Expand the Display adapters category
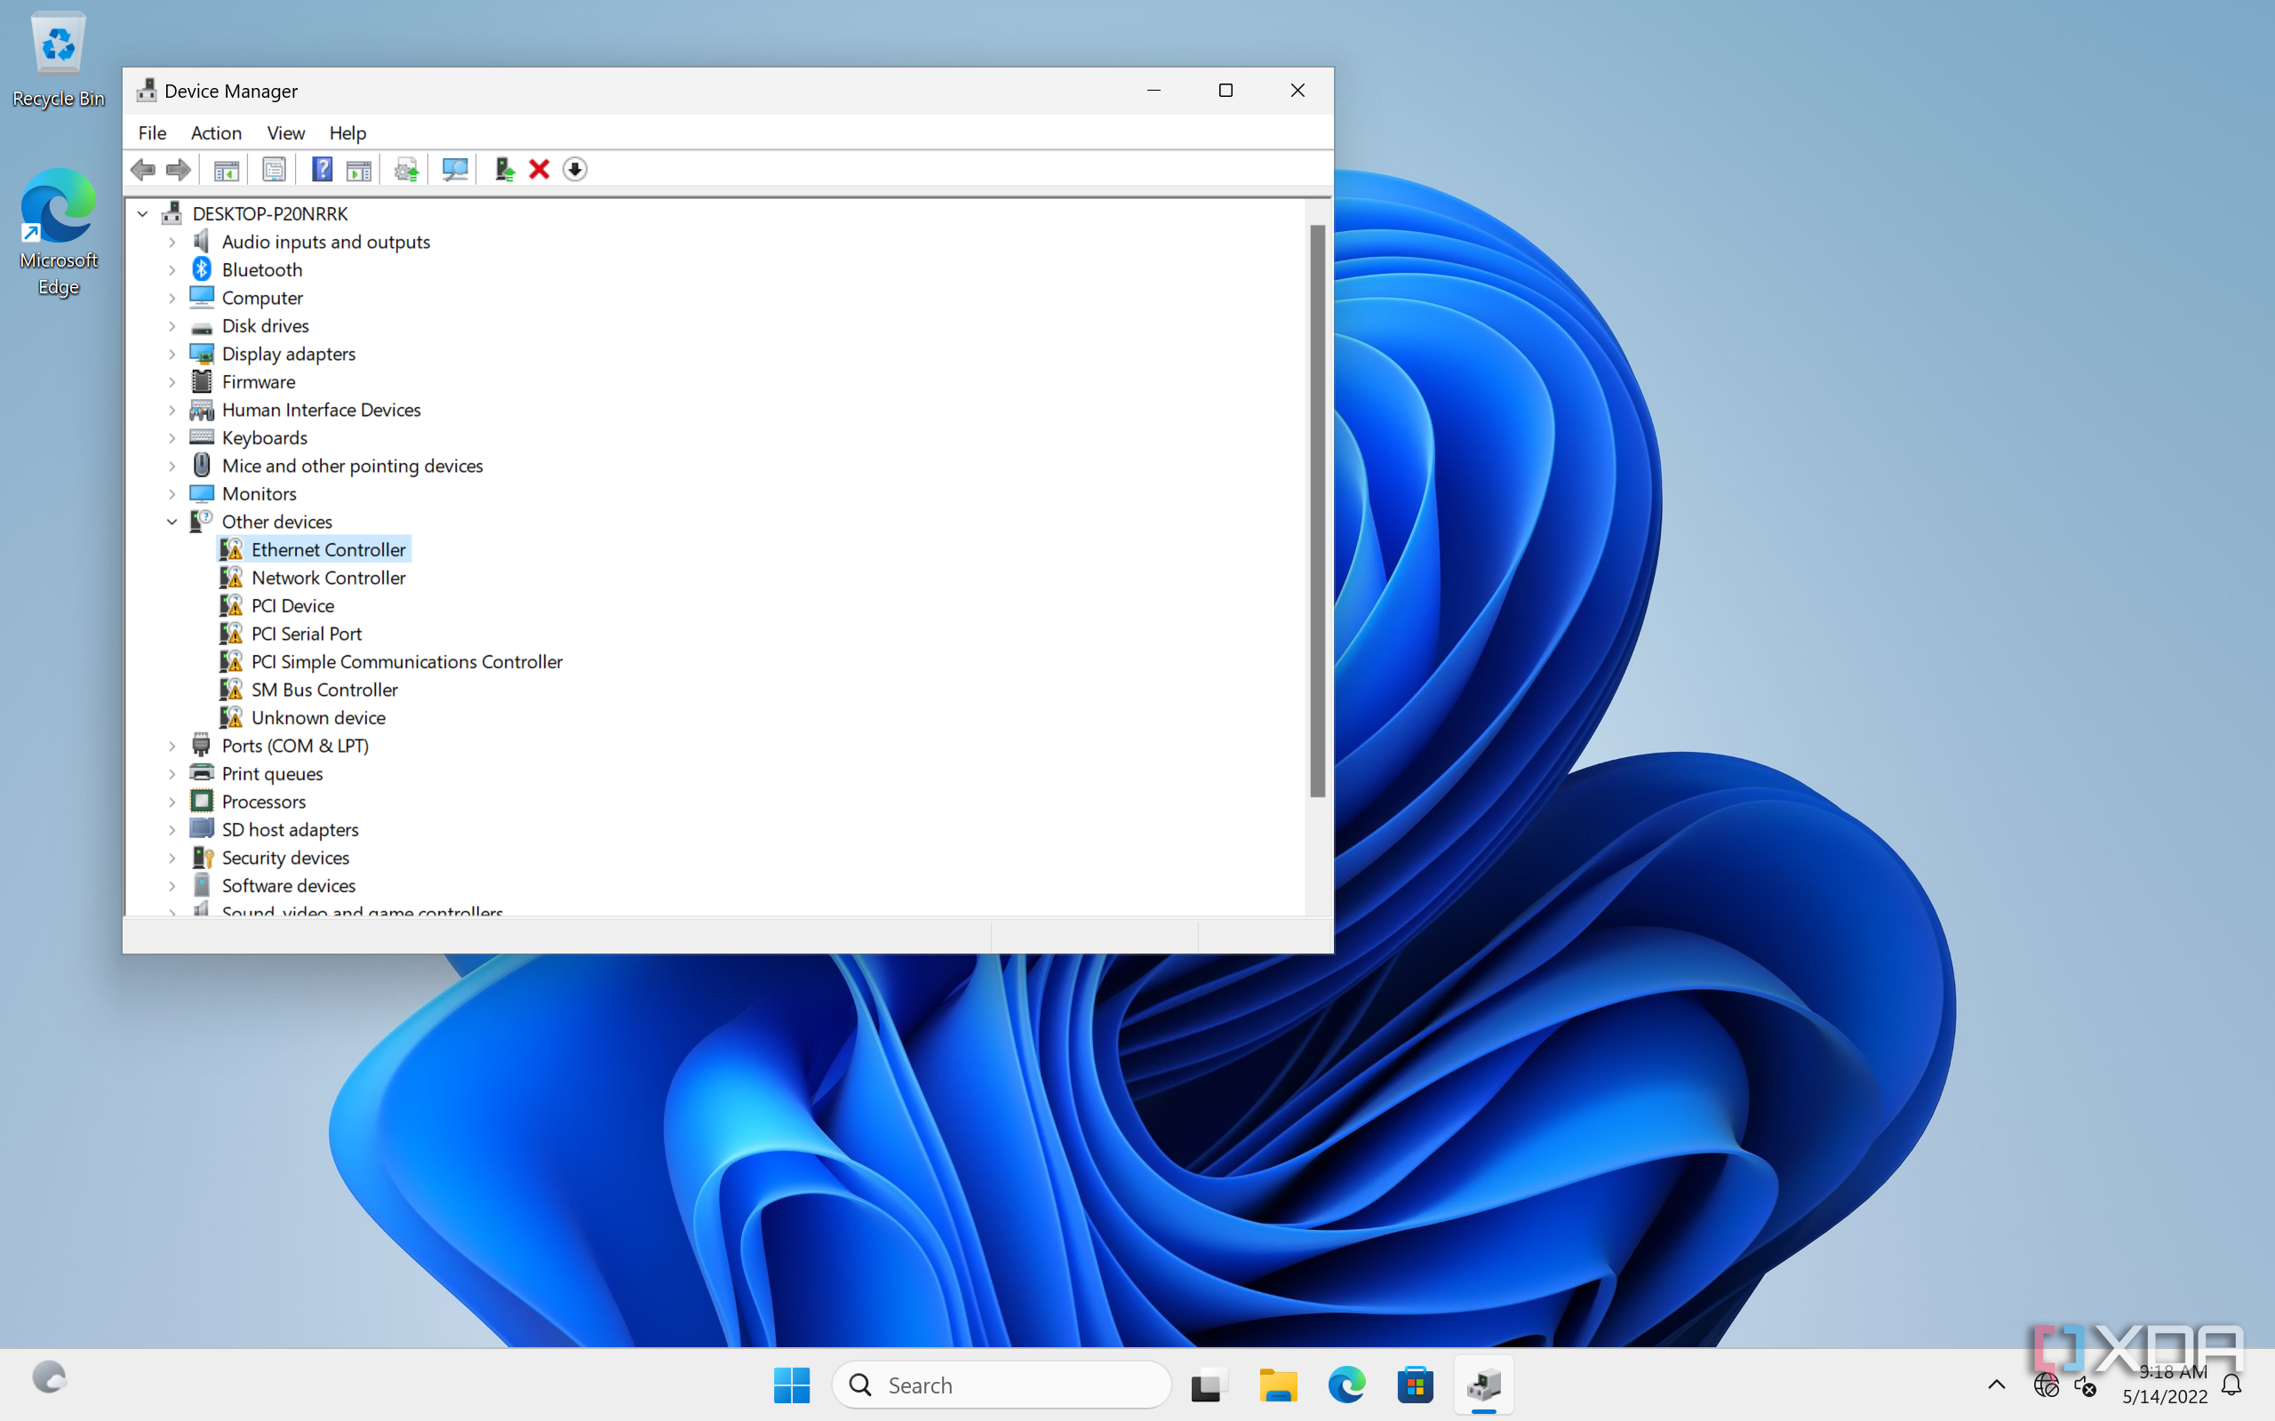 [x=172, y=355]
